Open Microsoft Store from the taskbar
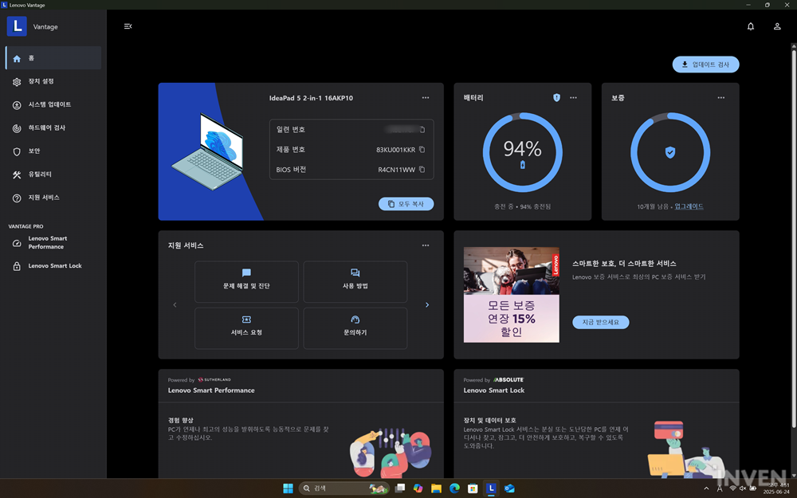Image resolution: width=797 pixels, height=498 pixels. click(x=473, y=488)
